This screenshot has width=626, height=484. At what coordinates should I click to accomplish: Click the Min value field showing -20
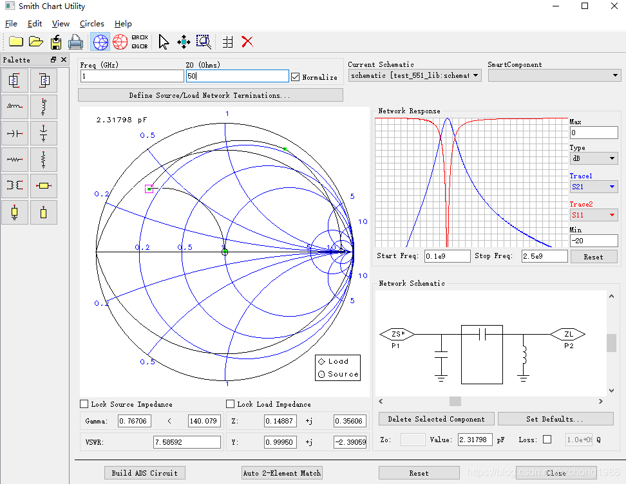coord(594,241)
